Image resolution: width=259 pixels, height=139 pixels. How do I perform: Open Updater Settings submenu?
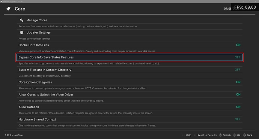pyautogui.click(x=129, y=33)
